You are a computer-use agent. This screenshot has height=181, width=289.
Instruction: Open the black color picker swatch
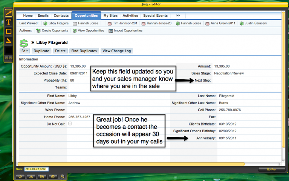[9, 50]
